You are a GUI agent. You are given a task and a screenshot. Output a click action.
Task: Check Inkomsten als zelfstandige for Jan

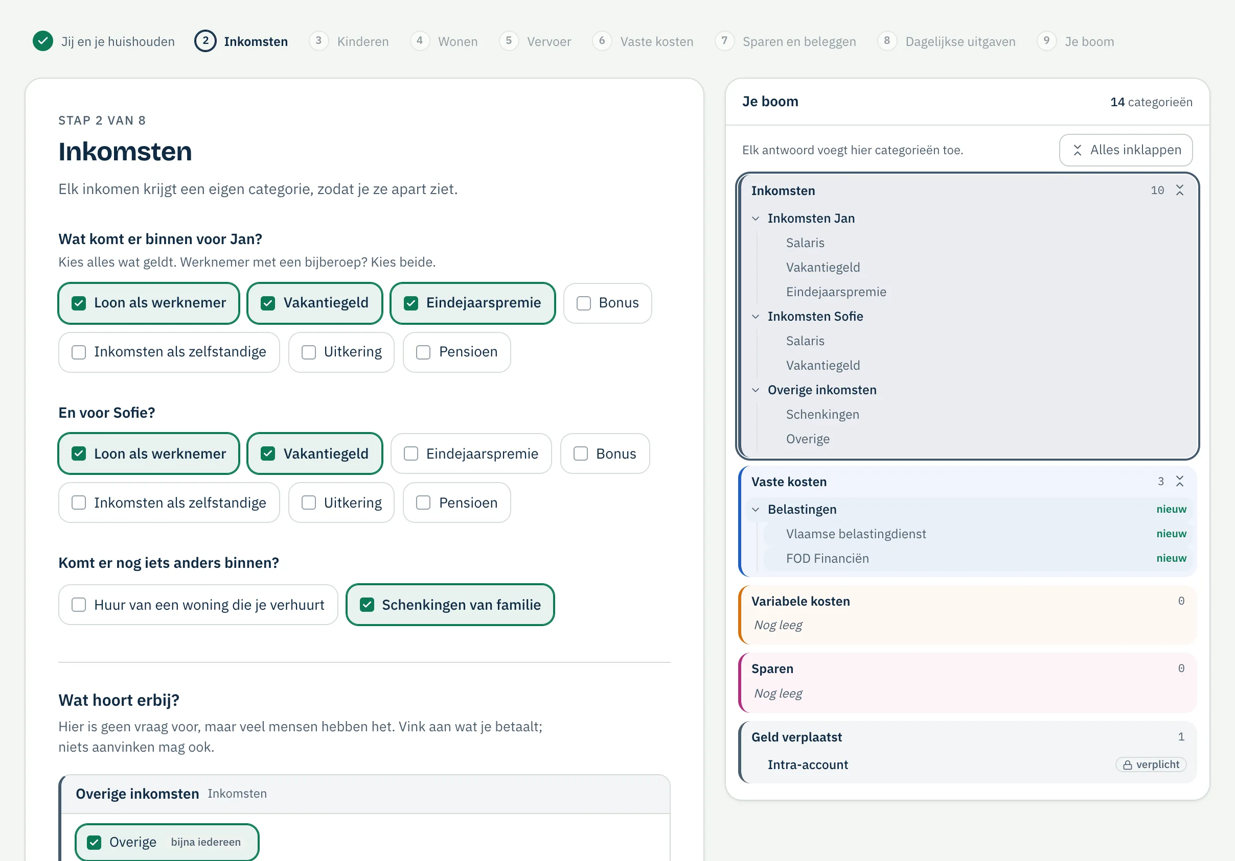pyautogui.click(x=169, y=352)
